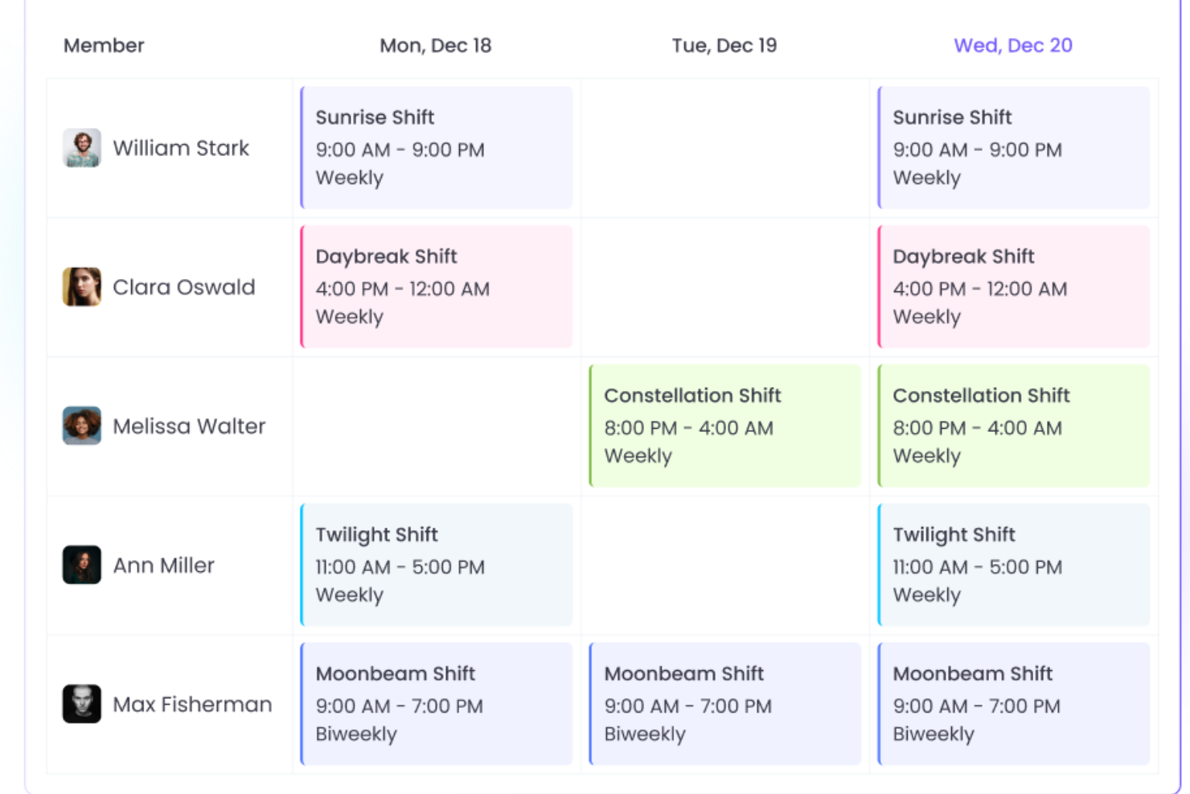This screenshot has height=794, width=1190.
Task: Click Wednesday's Moonbeam Shift biweekly card
Action: pyautogui.click(x=1013, y=704)
